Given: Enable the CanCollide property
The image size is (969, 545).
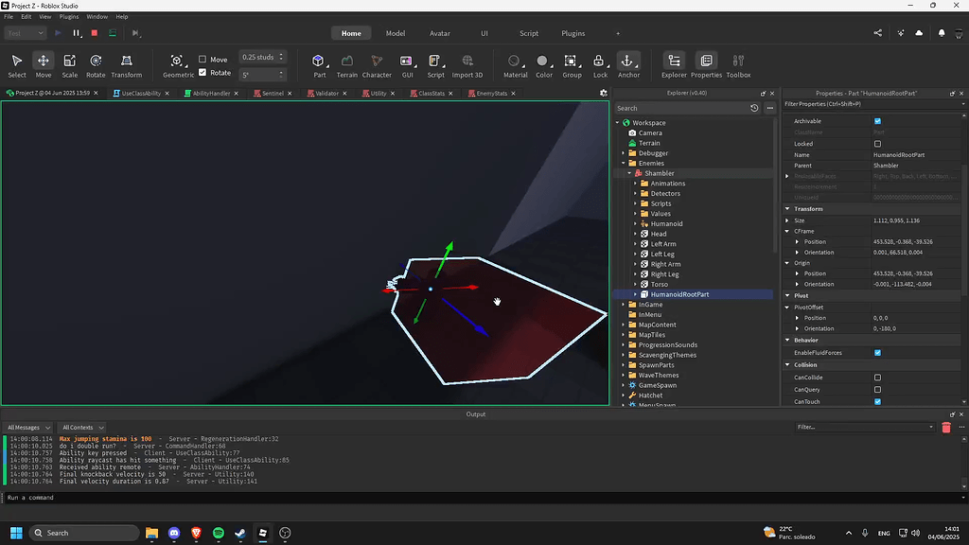Looking at the screenshot, I should (878, 377).
